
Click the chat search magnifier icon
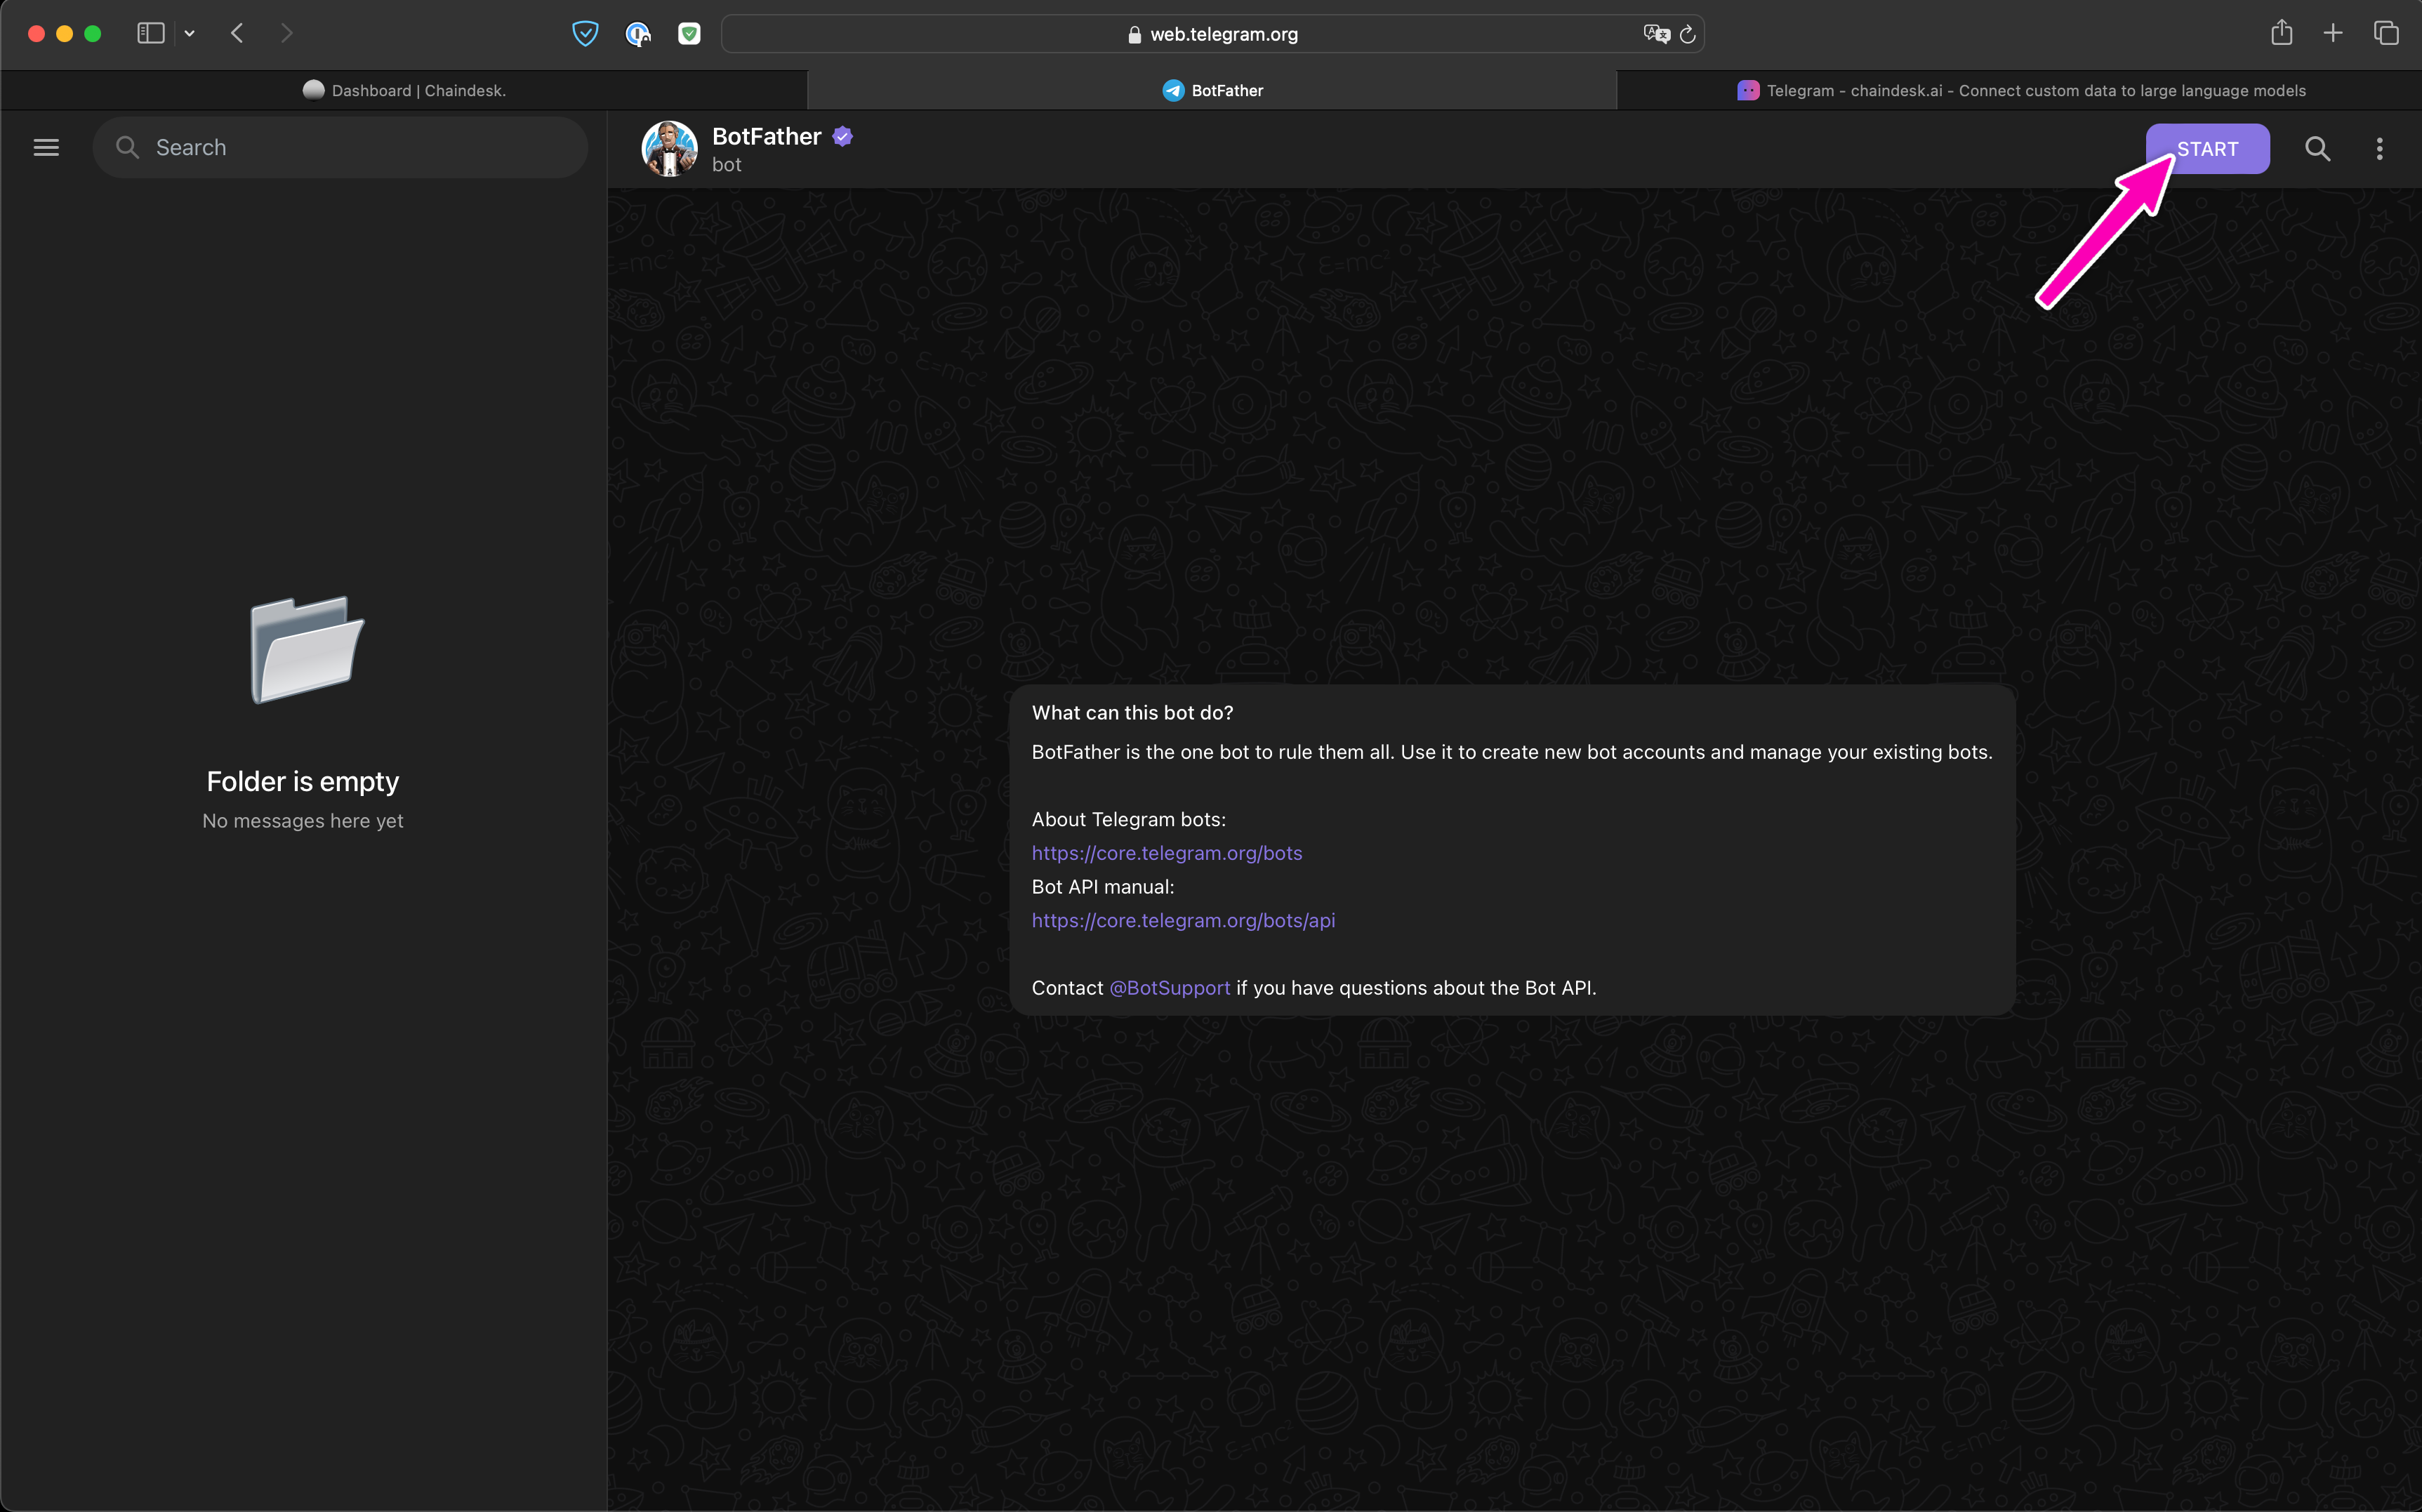pyautogui.click(x=2317, y=149)
